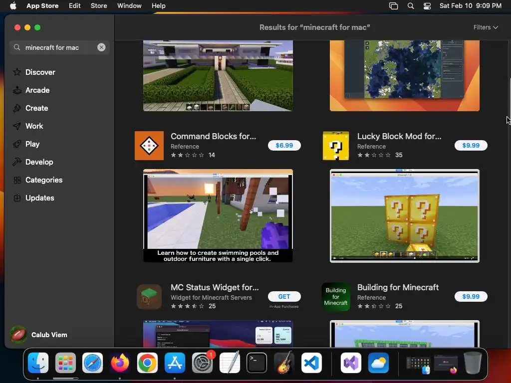Open Terminal from the dock

[x=257, y=363]
